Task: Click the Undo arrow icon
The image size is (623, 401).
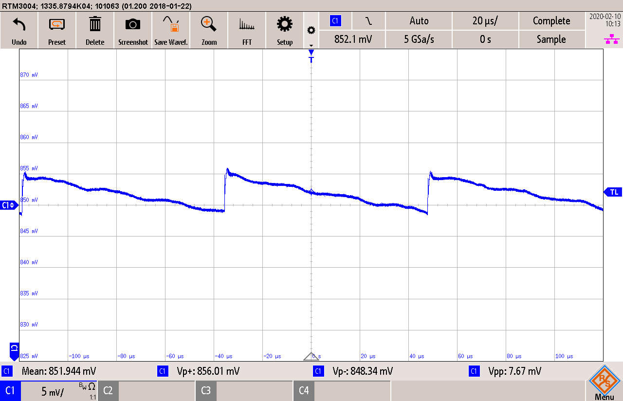Action: point(19,24)
